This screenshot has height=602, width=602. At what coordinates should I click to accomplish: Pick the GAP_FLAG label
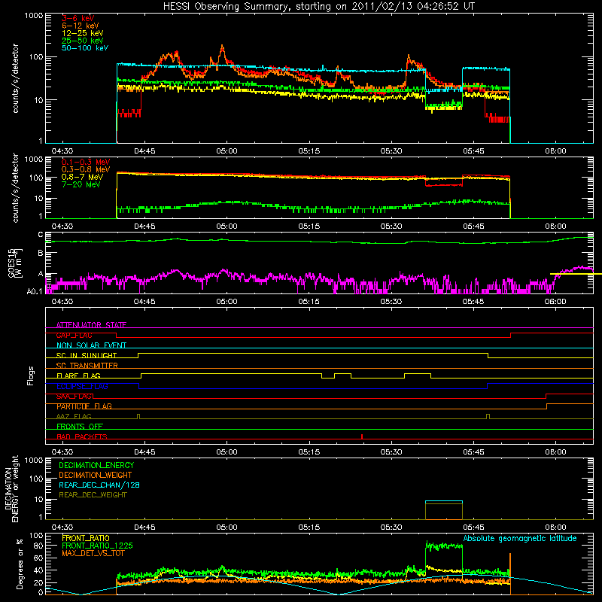[x=74, y=335]
